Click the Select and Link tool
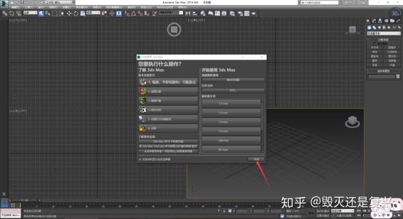The width and height of the screenshot is (403, 219). [4, 13]
